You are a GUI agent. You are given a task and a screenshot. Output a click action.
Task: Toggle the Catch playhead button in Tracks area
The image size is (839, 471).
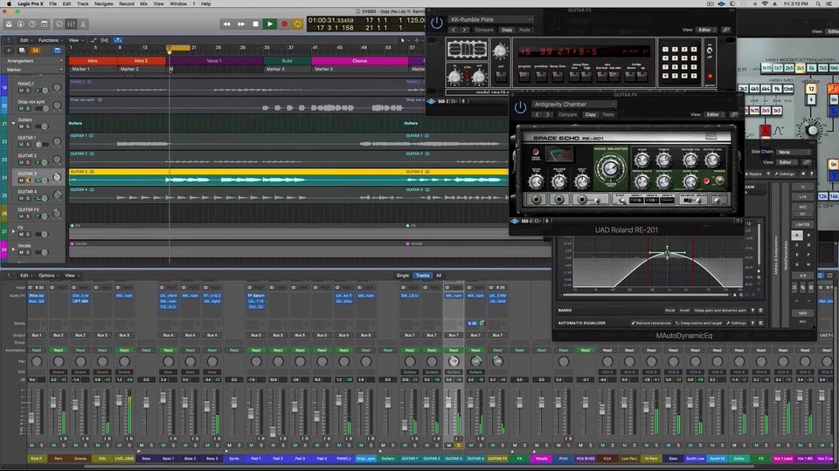click(x=118, y=40)
